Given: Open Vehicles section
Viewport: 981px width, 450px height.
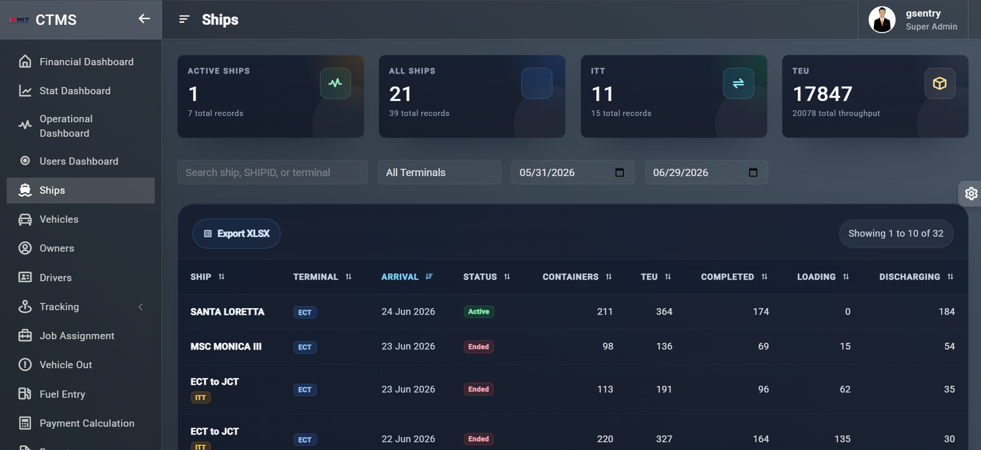Looking at the screenshot, I should pyautogui.click(x=81, y=219).
